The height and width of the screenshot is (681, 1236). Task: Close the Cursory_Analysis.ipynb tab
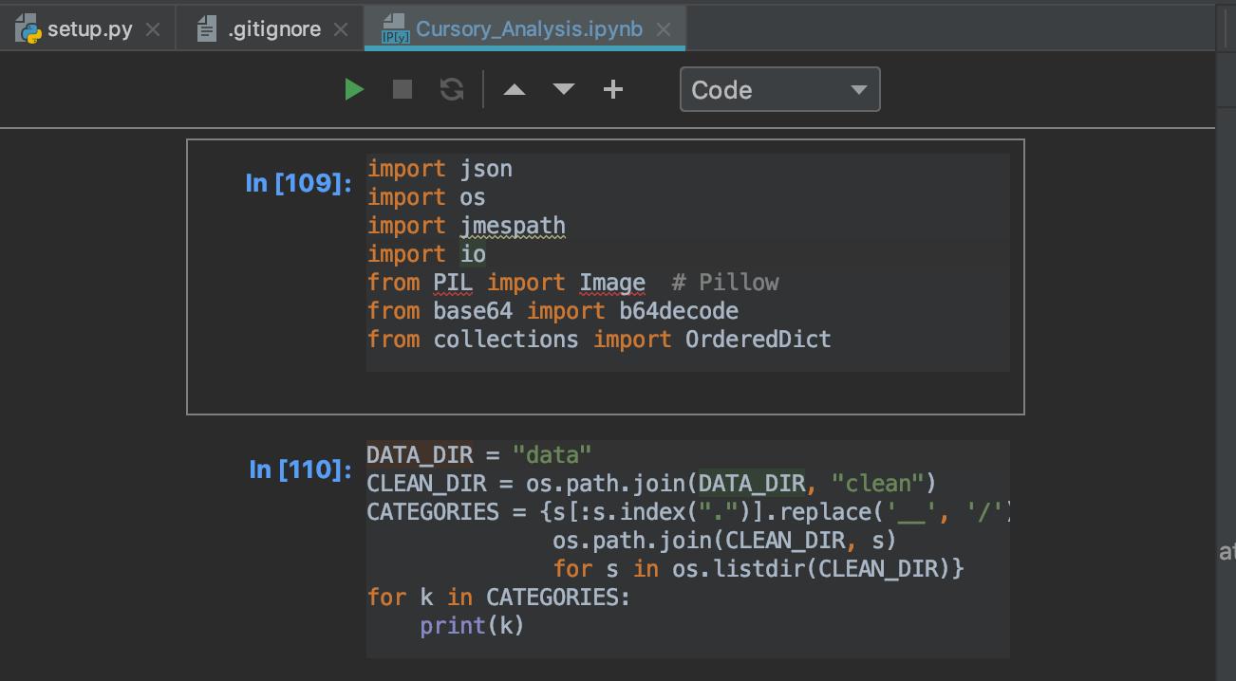point(664,30)
